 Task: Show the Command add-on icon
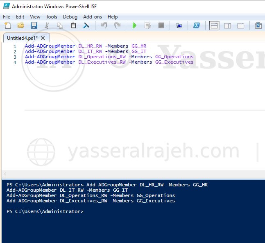click(258, 25)
